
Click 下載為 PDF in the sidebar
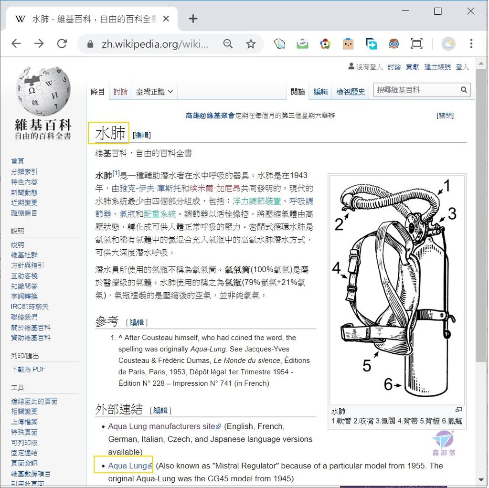(28, 369)
